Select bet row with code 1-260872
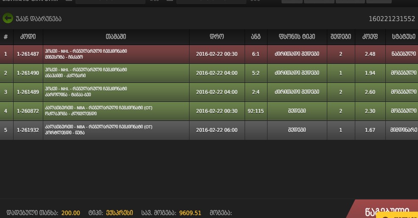418x218 pixels. (209, 111)
